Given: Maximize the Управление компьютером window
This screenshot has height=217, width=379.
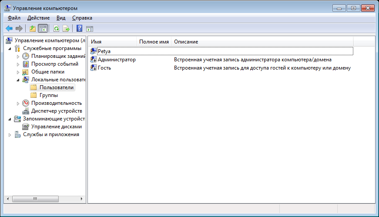Looking at the screenshot, I should click(353, 8).
